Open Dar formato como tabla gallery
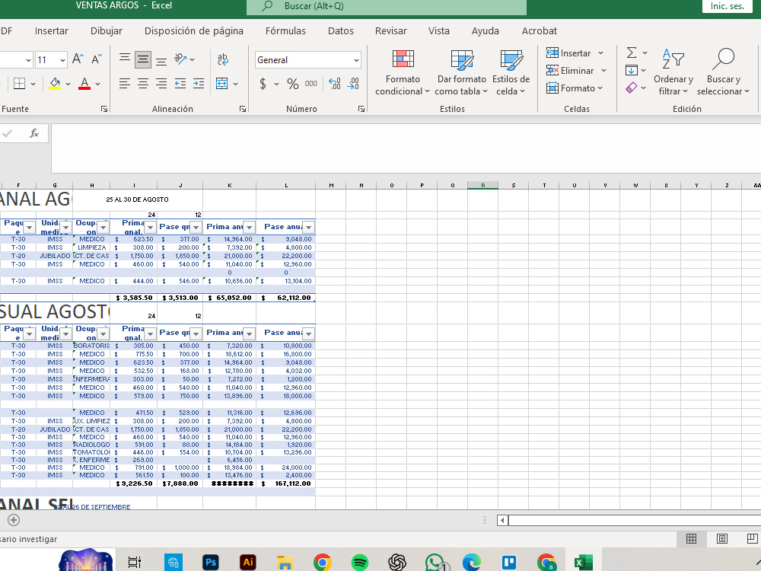 click(462, 72)
